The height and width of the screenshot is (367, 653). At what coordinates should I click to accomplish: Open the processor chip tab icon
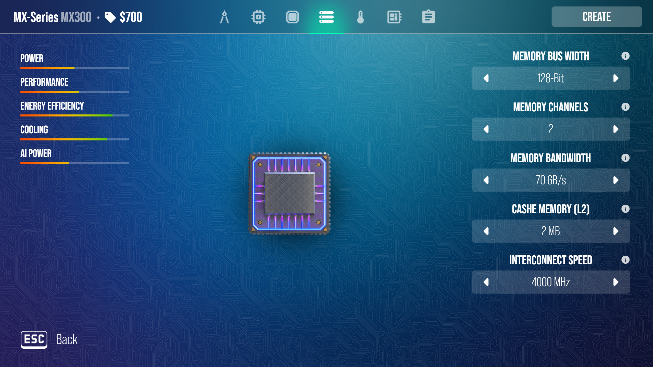click(258, 17)
